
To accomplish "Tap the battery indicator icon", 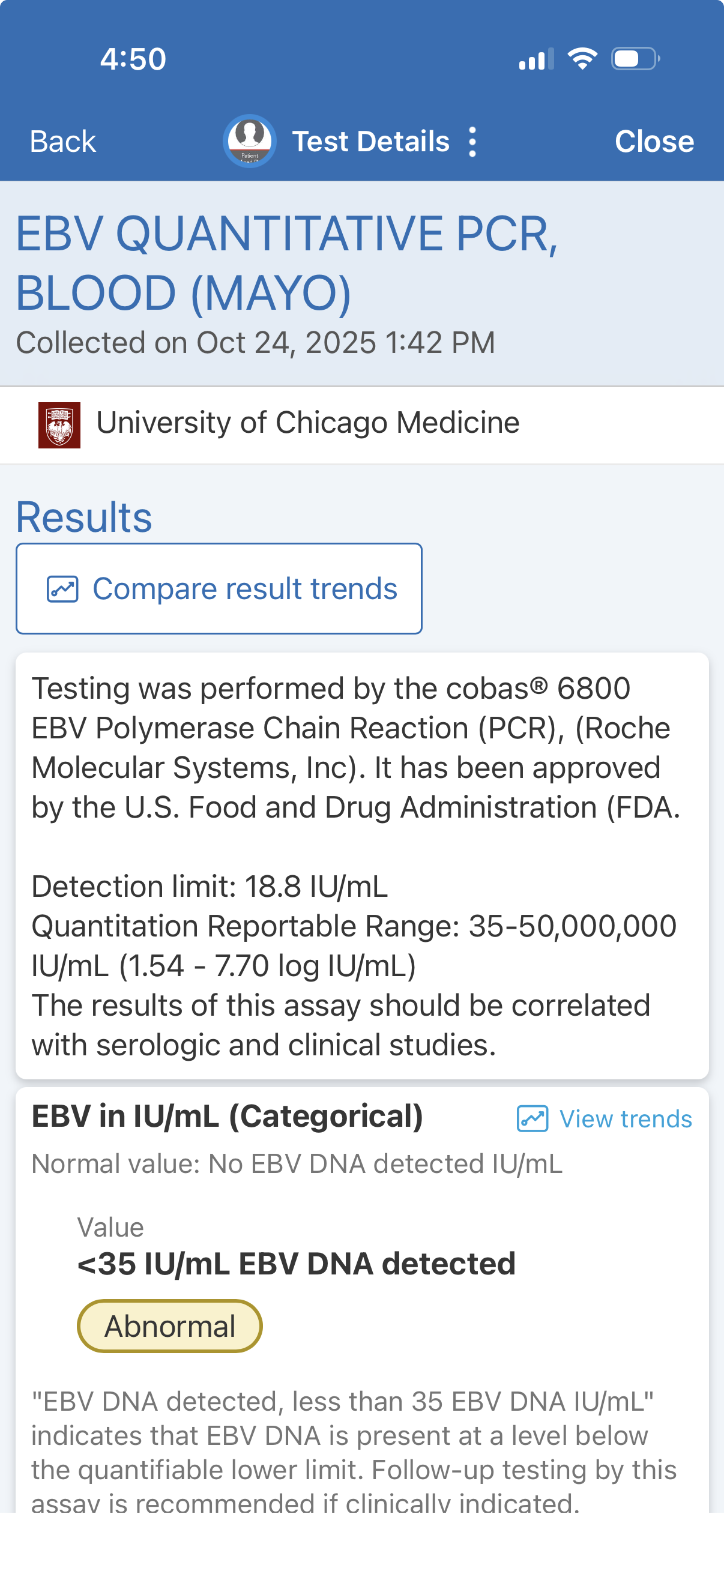I will (635, 59).
